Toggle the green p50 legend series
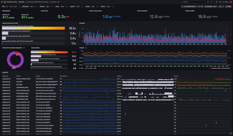This screenshot has height=136, width=233. 81,68
